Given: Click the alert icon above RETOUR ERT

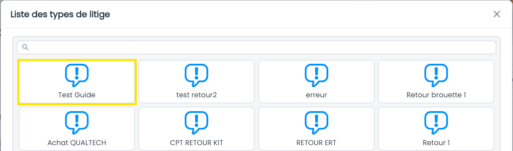Looking at the screenshot, I should pyautogui.click(x=317, y=123).
